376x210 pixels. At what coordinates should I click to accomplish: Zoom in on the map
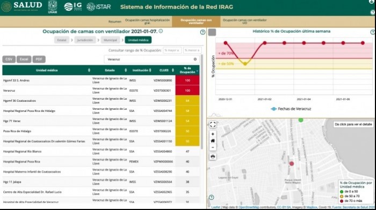point(213,134)
